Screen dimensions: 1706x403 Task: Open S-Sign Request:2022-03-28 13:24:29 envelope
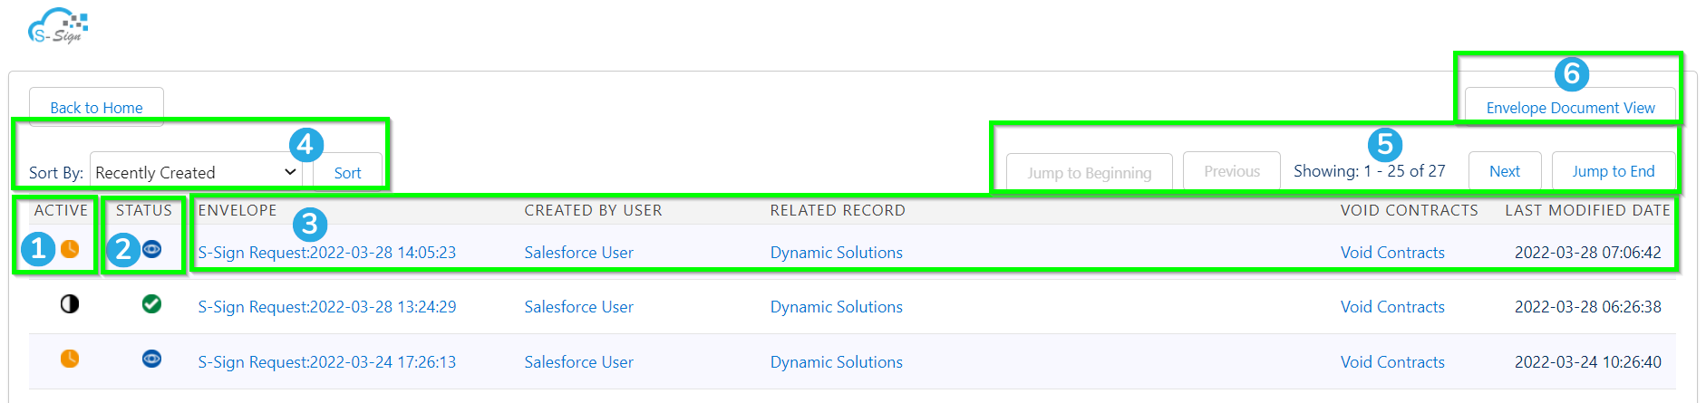click(x=327, y=307)
